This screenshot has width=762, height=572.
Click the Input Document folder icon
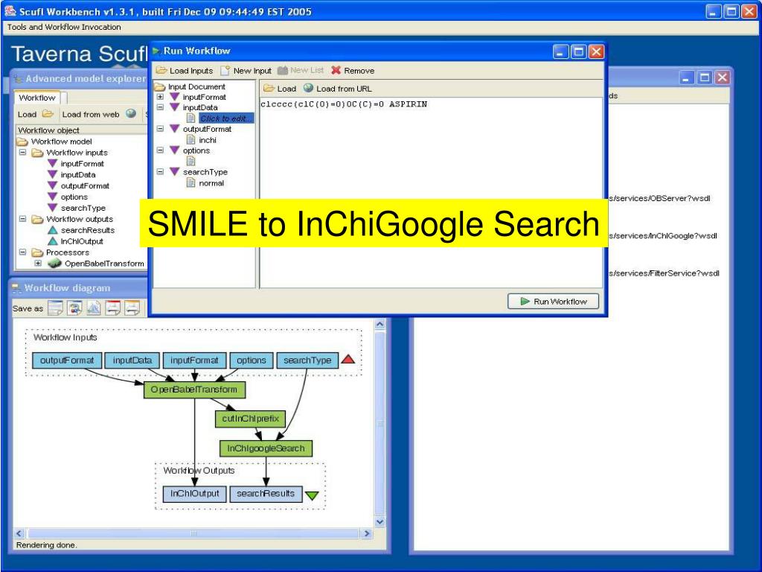159,86
